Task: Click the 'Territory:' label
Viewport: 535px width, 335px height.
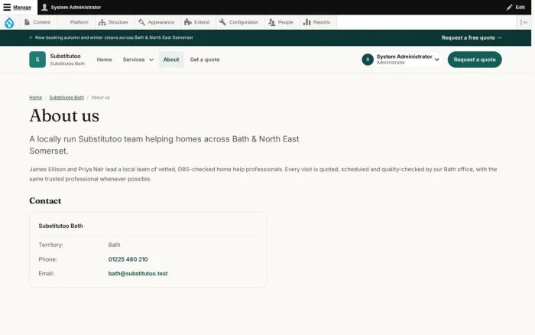Action: coord(51,245)
